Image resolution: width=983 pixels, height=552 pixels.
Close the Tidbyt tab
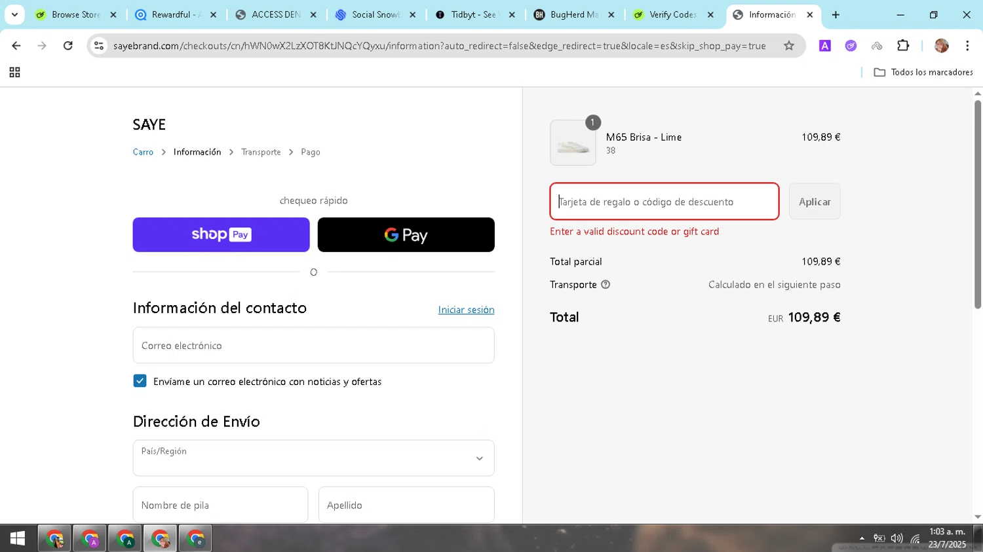click(x=512, y=14)
